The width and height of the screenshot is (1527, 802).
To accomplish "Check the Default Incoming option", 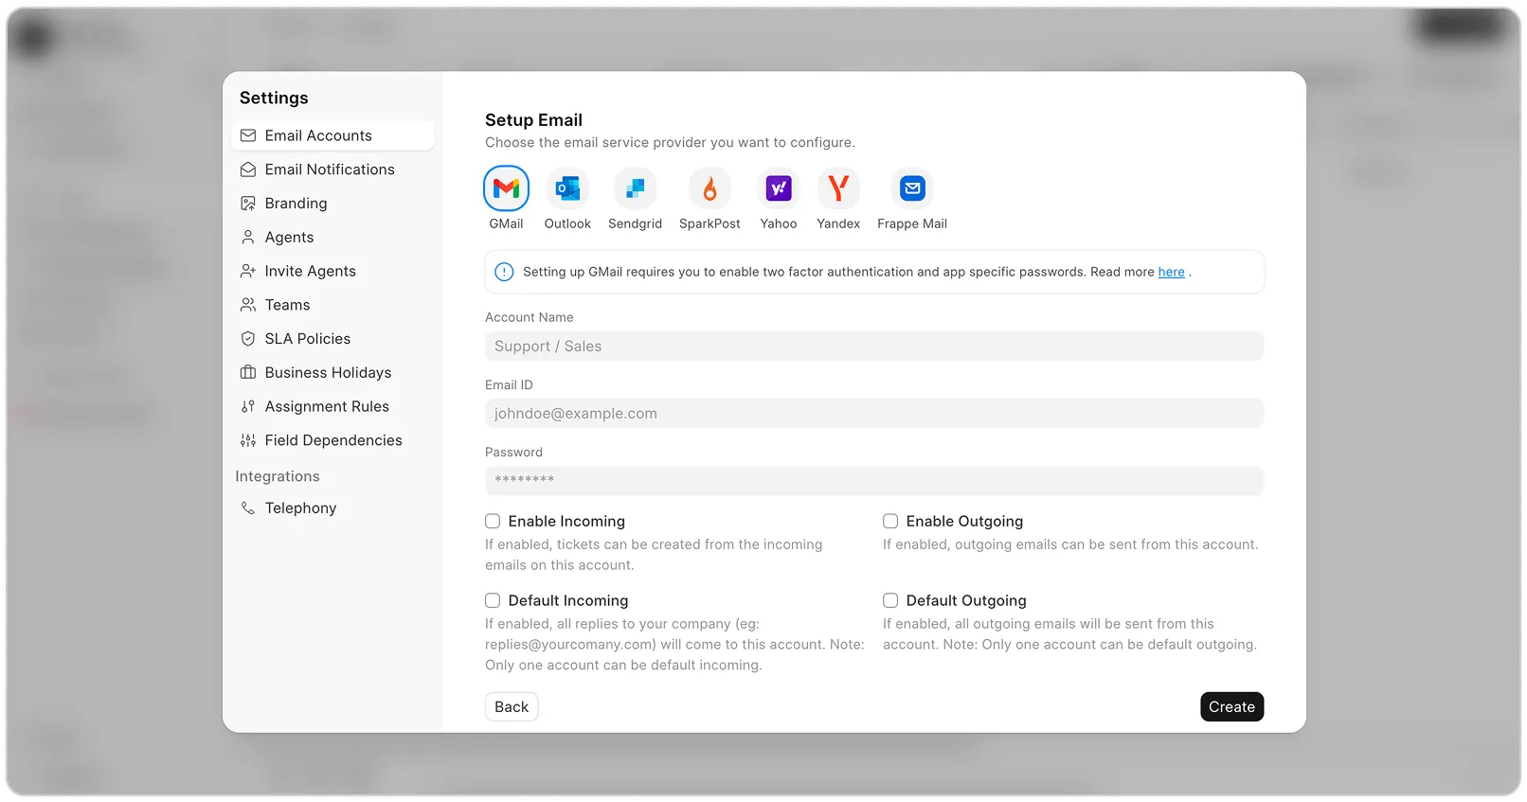I will point(493,600).
